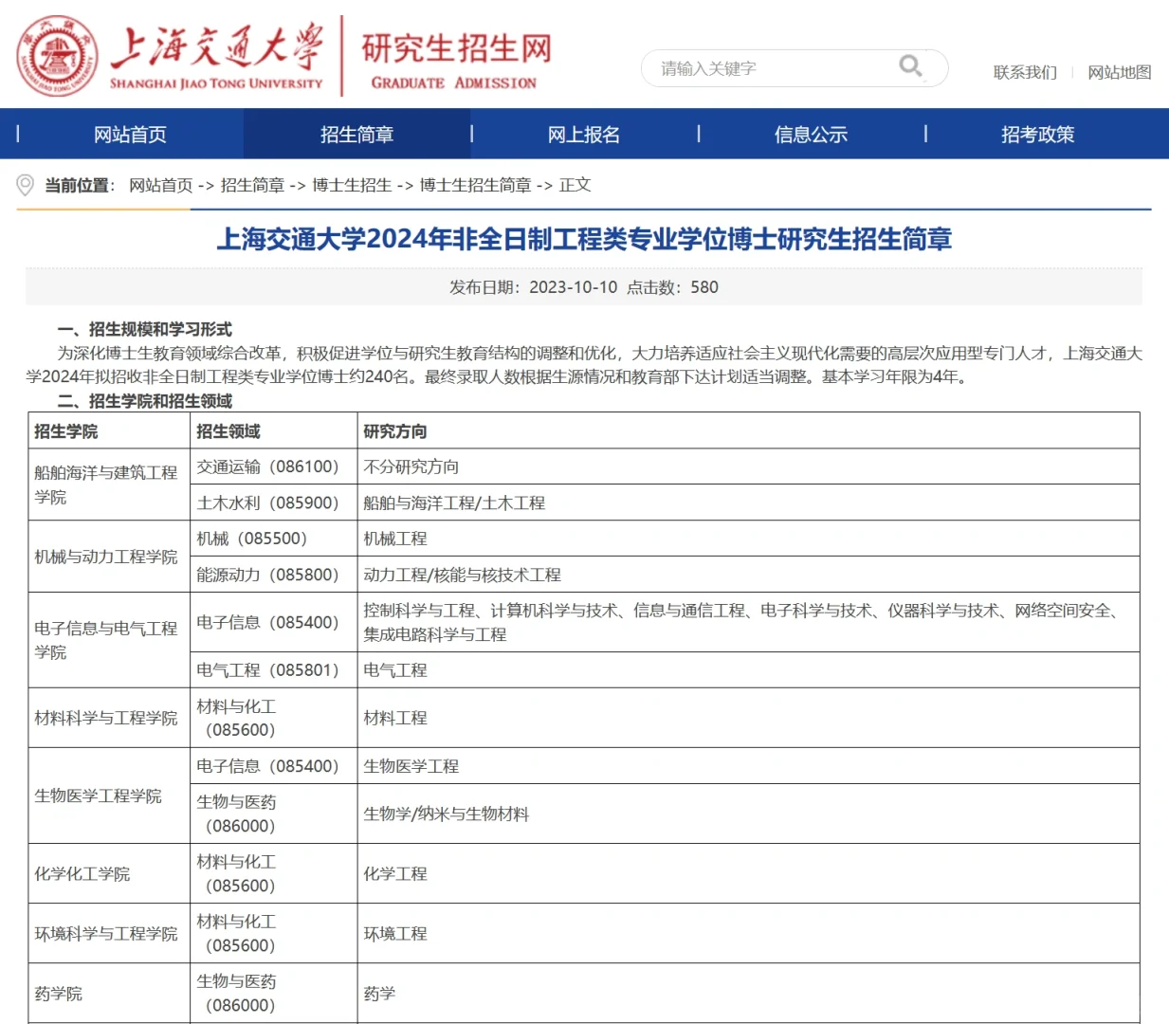The image size is (1169, 1024).
Task: Click the 点击数：580 counter
Action: [x=672, y=287]
